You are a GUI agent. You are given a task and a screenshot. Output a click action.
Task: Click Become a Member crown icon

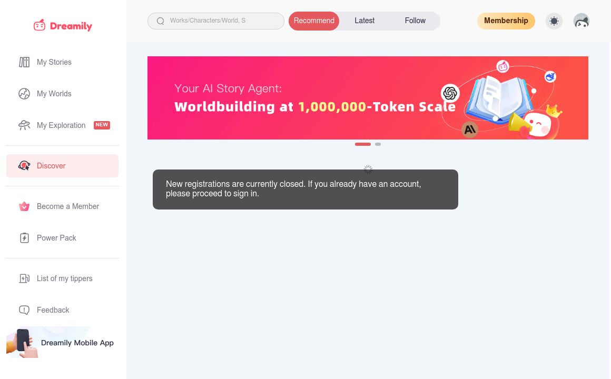24,206
